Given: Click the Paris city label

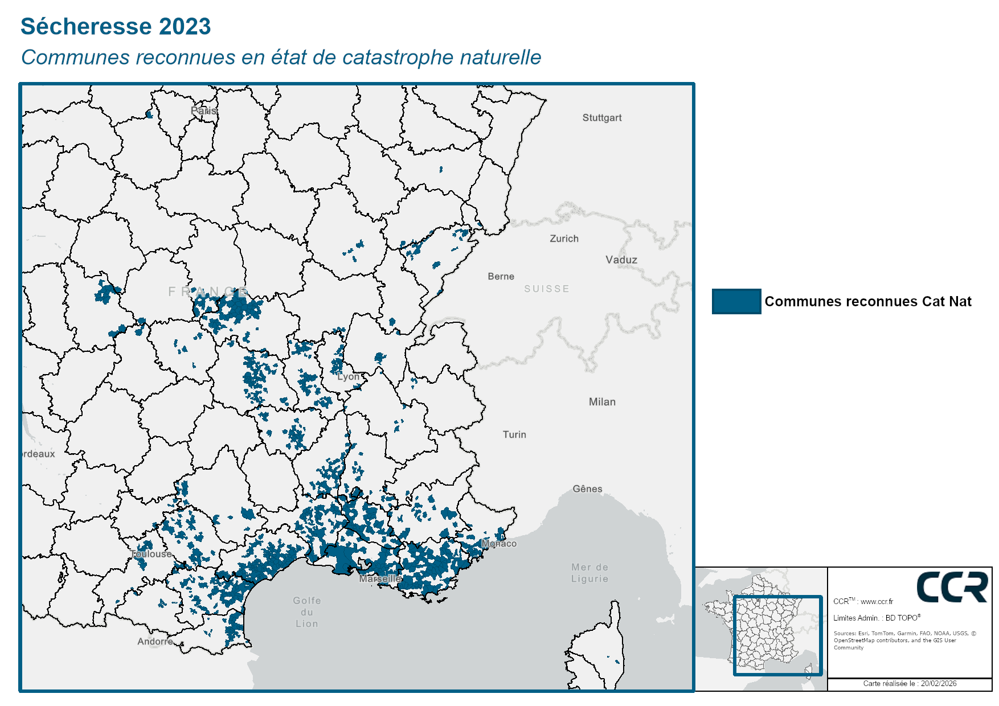Looking at the screenshot, I should coord(203,110).
